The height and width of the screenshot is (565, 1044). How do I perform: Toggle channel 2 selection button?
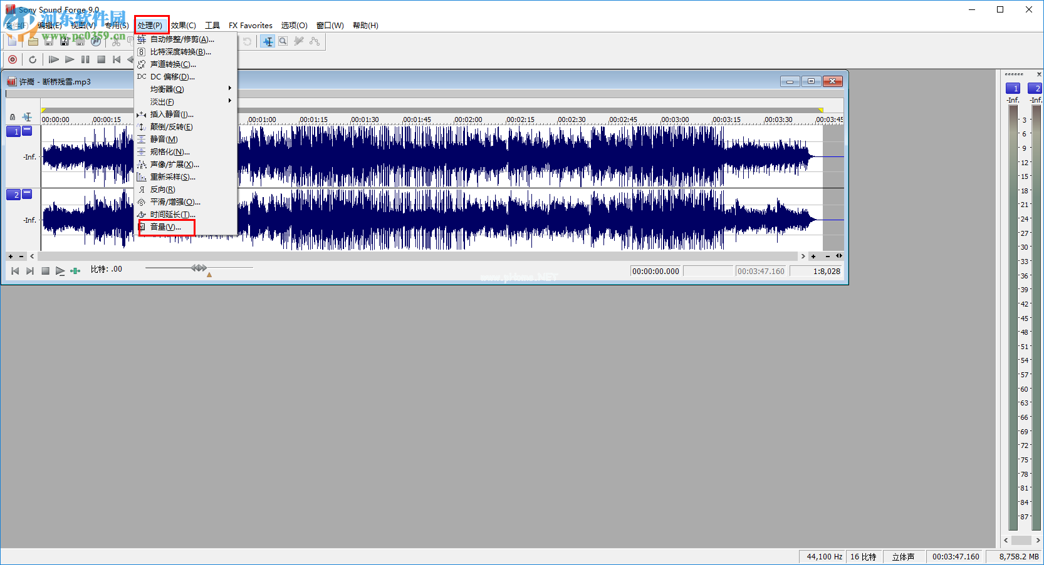[x=14, y=195]
